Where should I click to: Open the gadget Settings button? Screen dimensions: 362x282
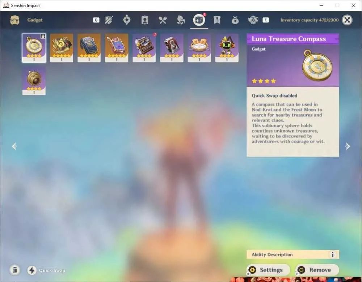(x=268, y=270)
